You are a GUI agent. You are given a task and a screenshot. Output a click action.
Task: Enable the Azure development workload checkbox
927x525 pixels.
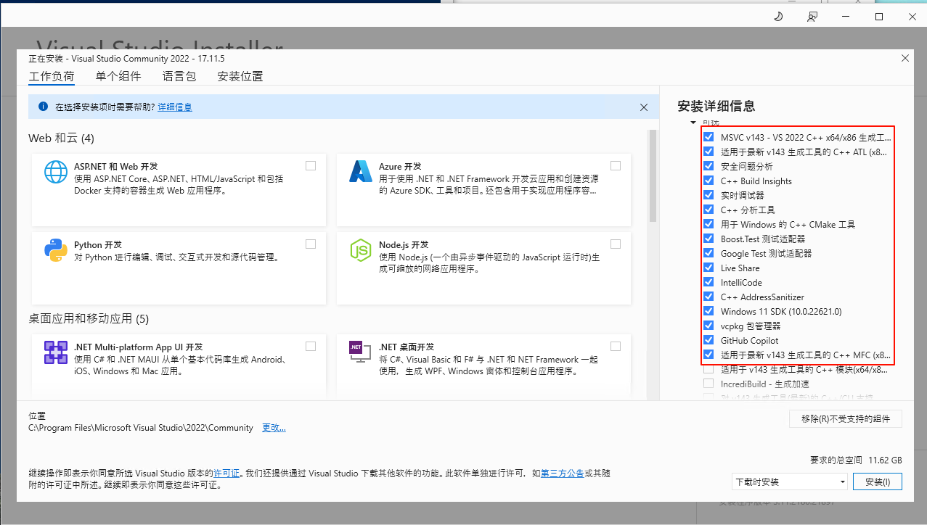pyautogui.click(x=616, y=165)
